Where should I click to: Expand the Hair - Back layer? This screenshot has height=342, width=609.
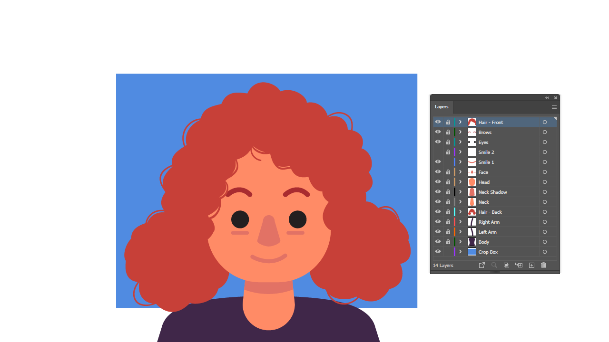click(x=460, y=212)
